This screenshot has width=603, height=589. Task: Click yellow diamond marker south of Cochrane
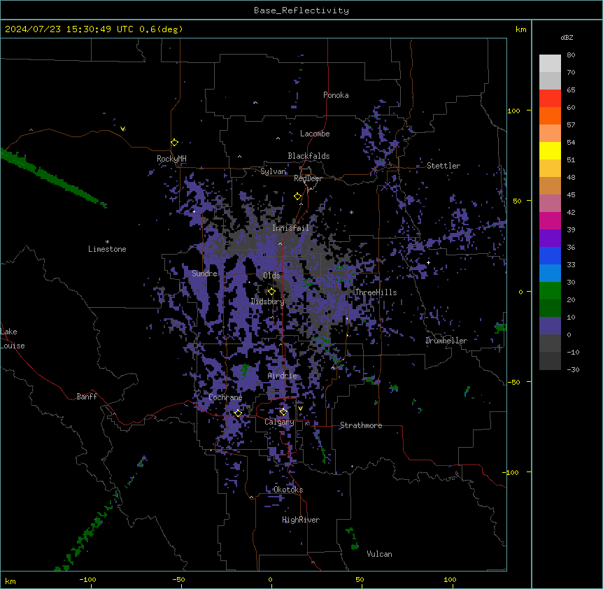tap(238, 413)
